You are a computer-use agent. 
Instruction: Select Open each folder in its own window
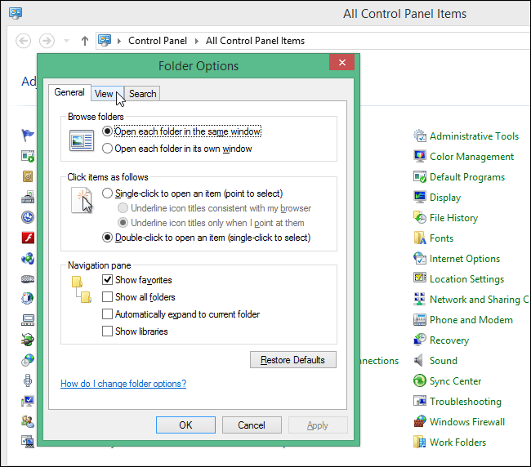coord(108,149)
